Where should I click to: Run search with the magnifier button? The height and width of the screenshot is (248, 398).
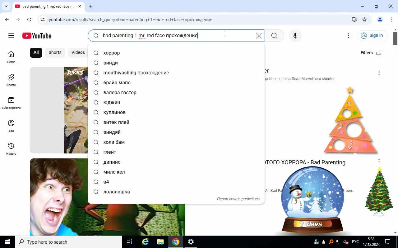[274, 36]
